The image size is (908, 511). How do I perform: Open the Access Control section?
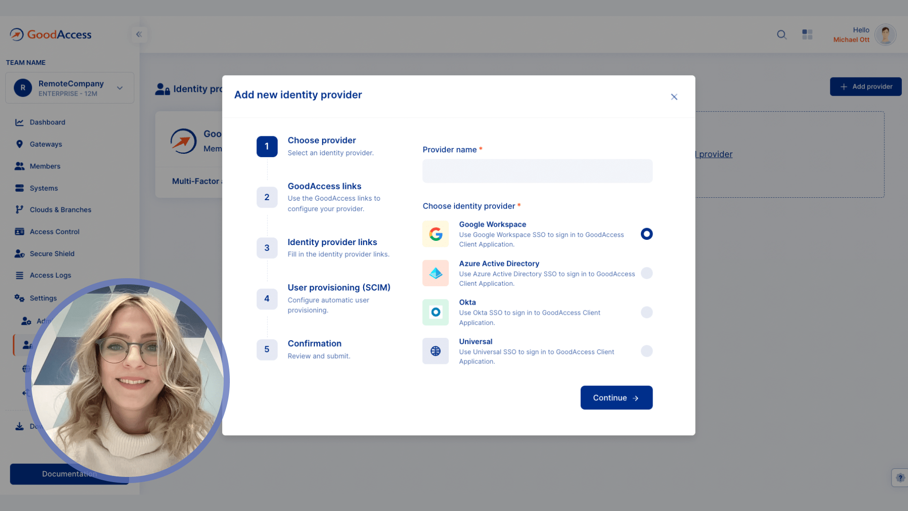point(54,231)
